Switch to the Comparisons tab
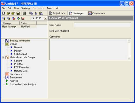Viewport: 135px width, 103px height. pyautogui.click(x=97, y=13)
